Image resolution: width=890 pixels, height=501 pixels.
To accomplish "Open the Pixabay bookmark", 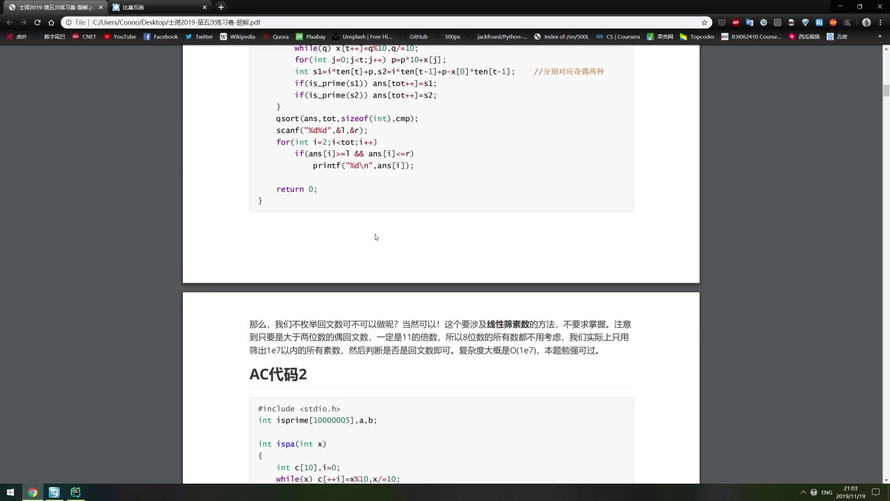I will pyautogui.click(x=311, y=36).
